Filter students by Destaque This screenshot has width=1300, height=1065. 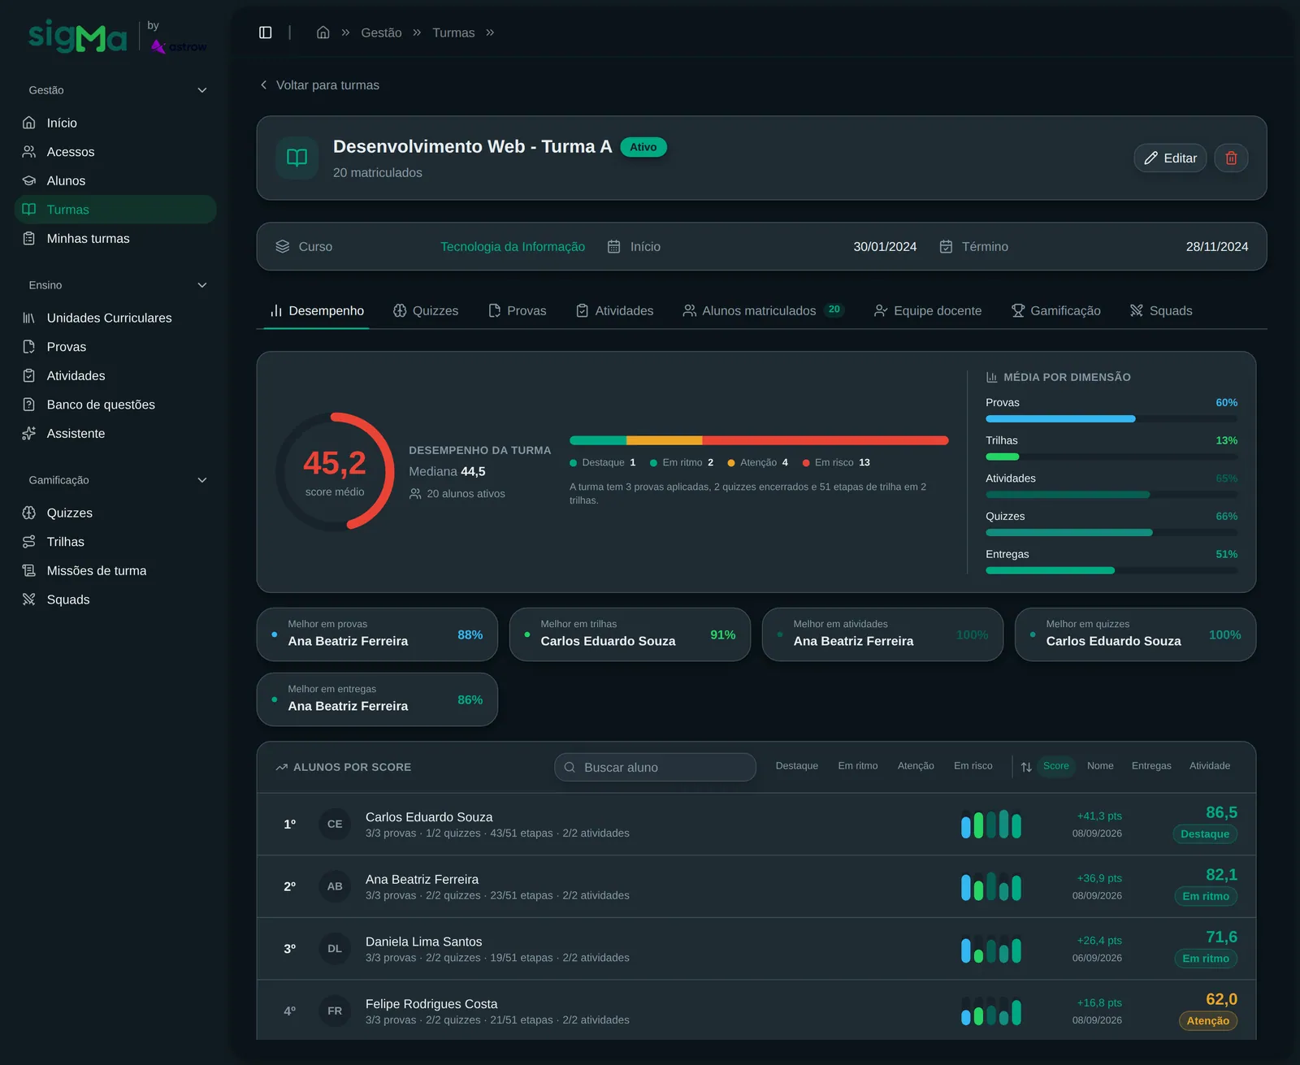tap(796, 766)
